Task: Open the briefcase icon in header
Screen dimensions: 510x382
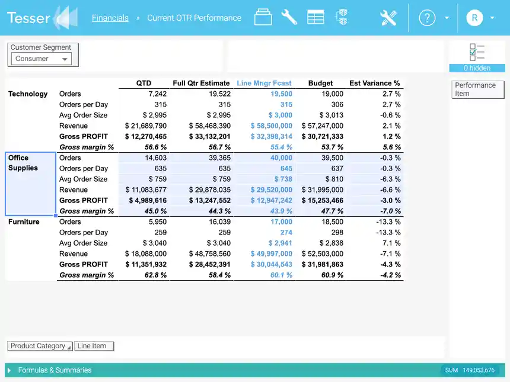Action: coord(263,17)
